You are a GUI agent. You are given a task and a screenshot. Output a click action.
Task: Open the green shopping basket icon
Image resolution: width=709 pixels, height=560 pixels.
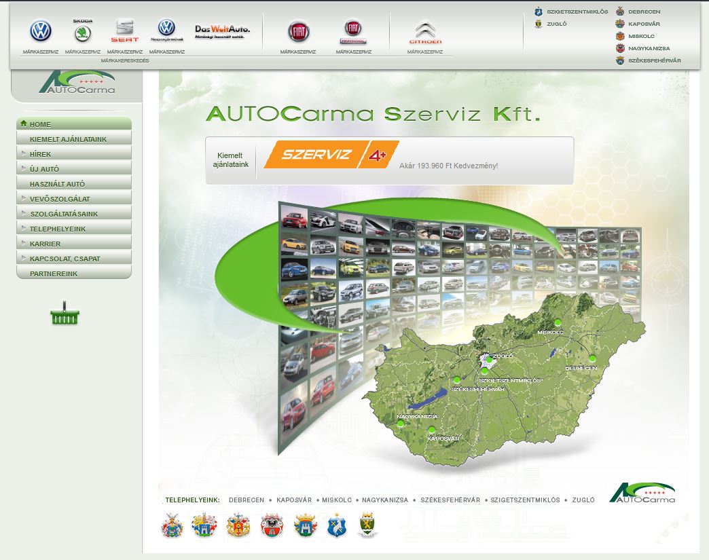pos(65,313)
